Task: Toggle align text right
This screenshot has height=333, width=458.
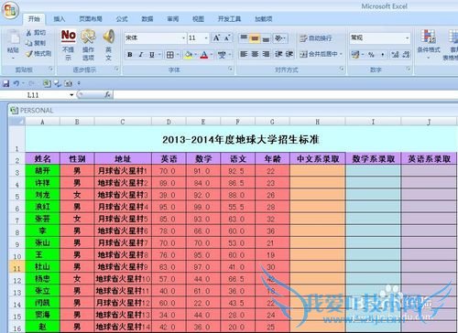Action: point(266,54)
